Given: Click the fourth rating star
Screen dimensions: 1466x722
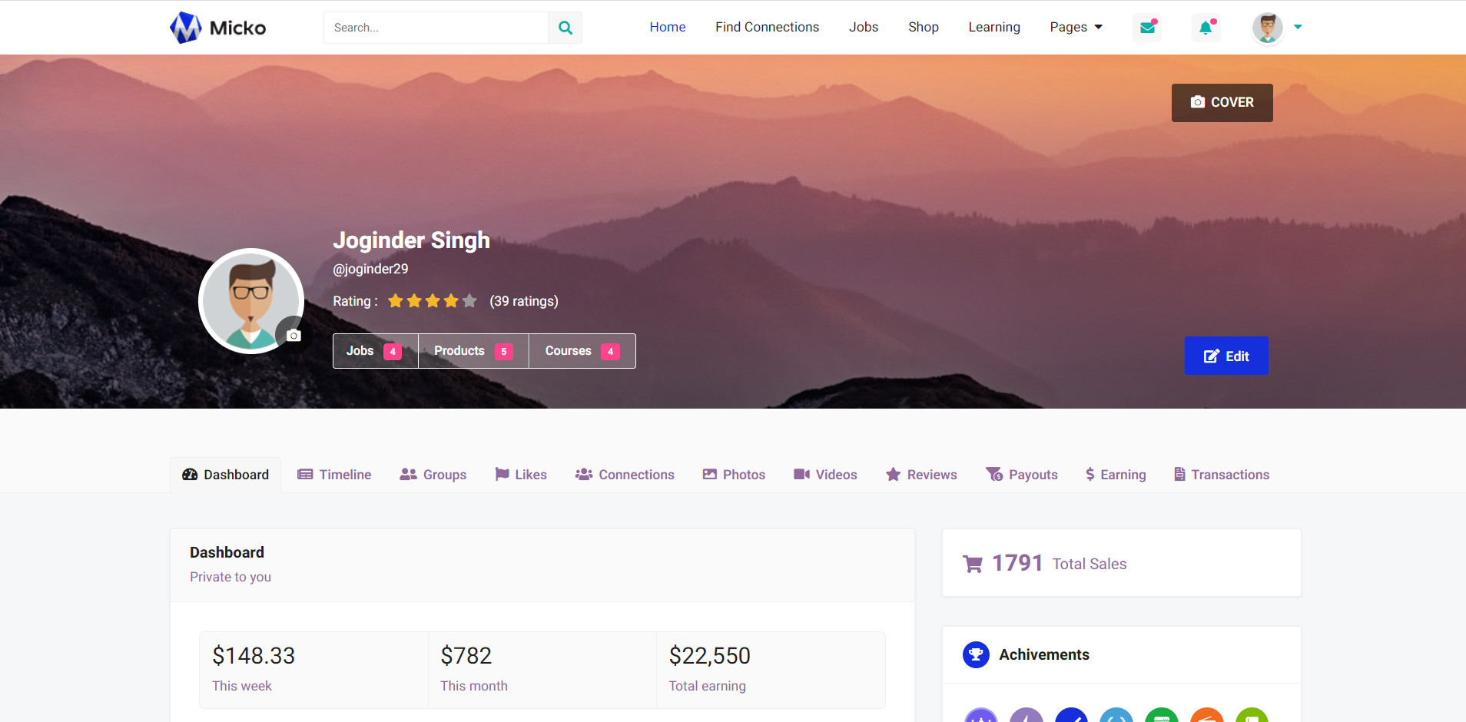Looking at the screenshot, I should point(451,301).
